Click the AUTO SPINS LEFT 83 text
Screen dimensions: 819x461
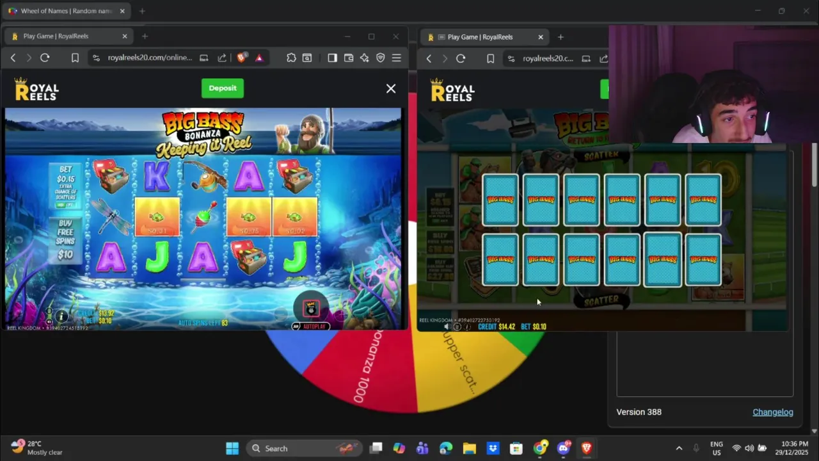tap(203, 323)
